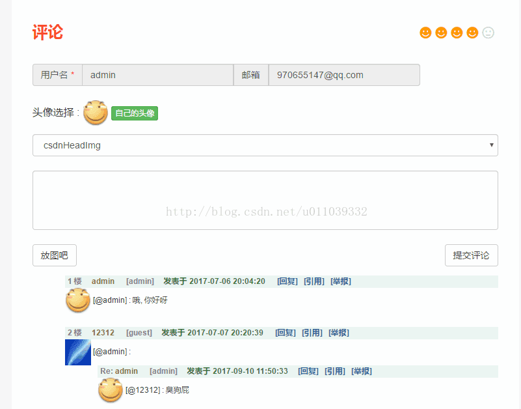Click the Re: admin reply author label
The image size is (521, 409).
pos(119,371)
